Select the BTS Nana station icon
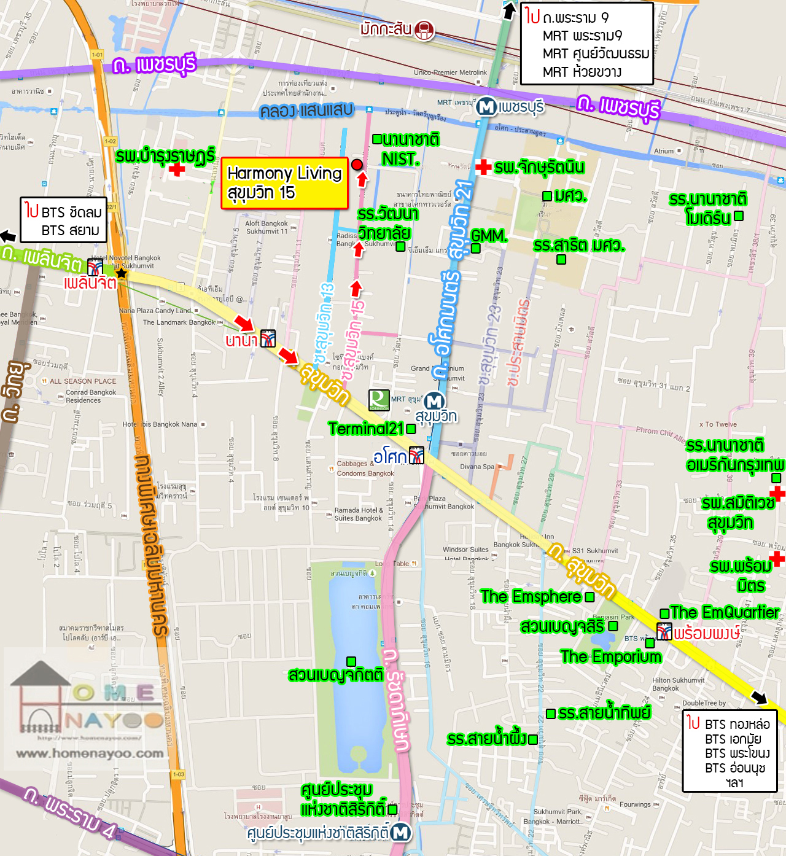This screenshot has width=786, height=856. [268, 338]
